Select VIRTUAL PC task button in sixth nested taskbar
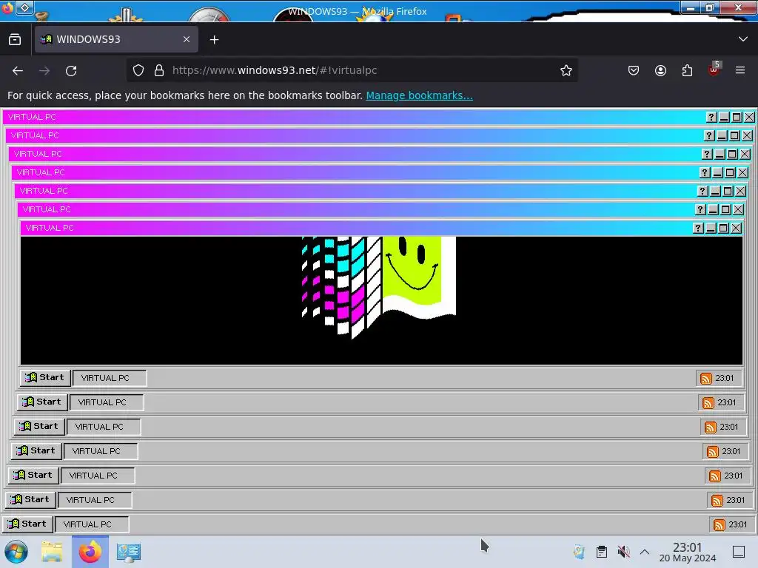 (x=107, y=402)
